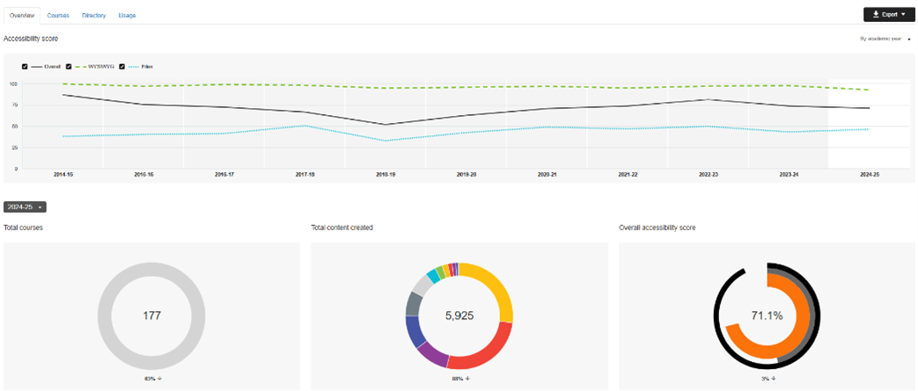The height and width of the screenshot is (391, 918).
Task: Select the purple segment of content donut
Action: coord(433,354)
